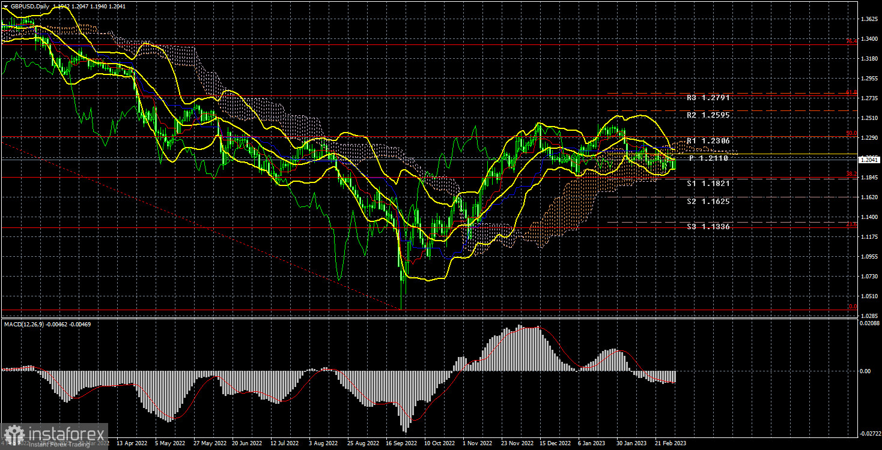Click the 1.3400 price axis value
882x450 pixels.
tap(869, 39)
